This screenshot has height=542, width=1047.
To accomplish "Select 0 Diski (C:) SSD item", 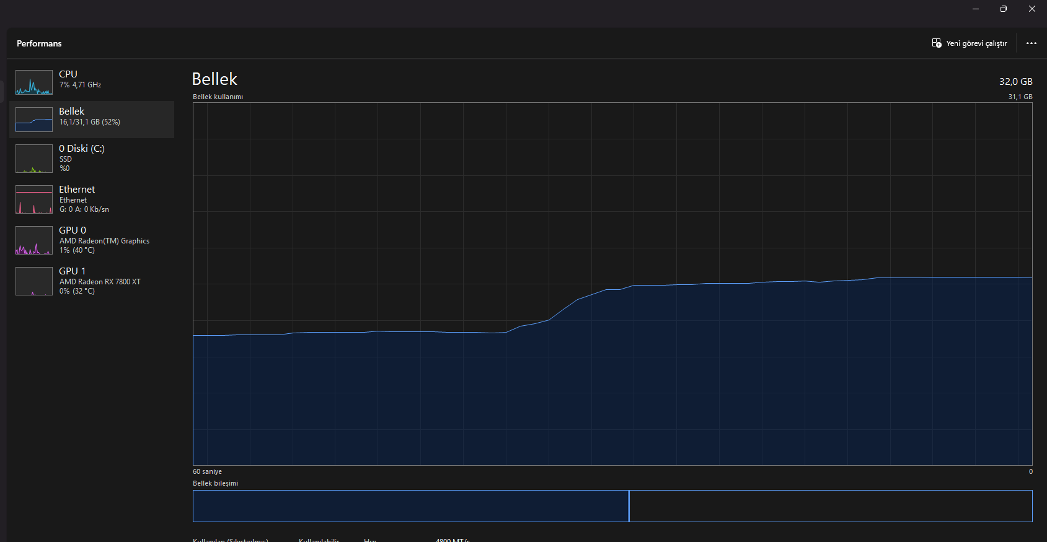I will (92, 159).
